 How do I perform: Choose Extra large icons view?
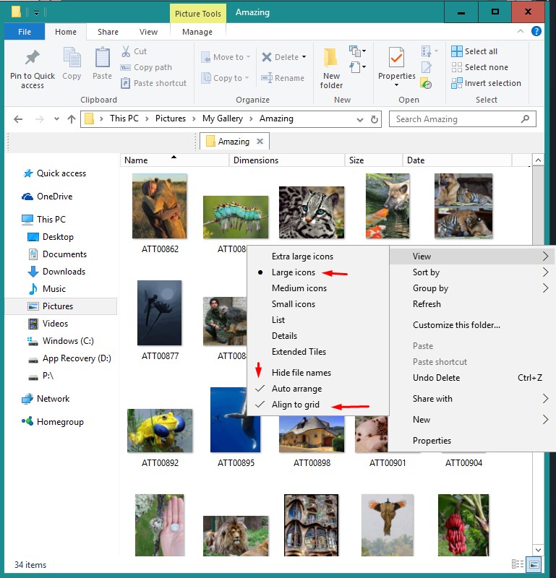pyautogui.click(x=302, y=256)
